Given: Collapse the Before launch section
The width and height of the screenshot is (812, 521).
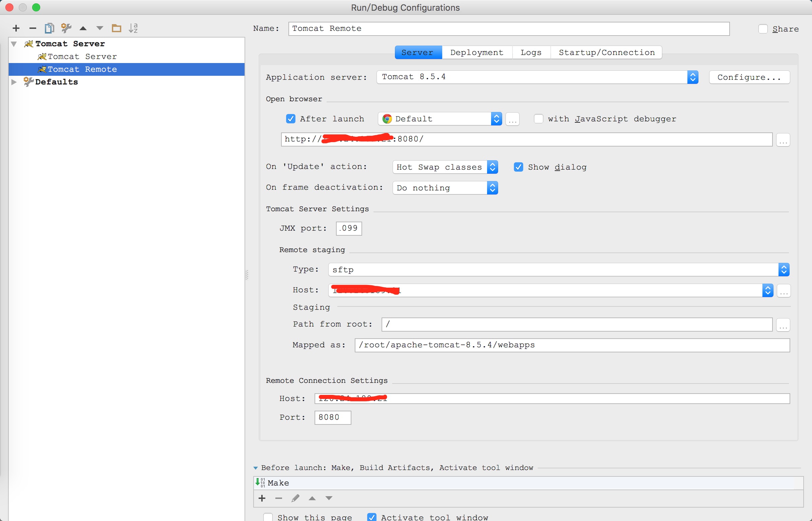Looking at the screenshot, I should (256, 468).
